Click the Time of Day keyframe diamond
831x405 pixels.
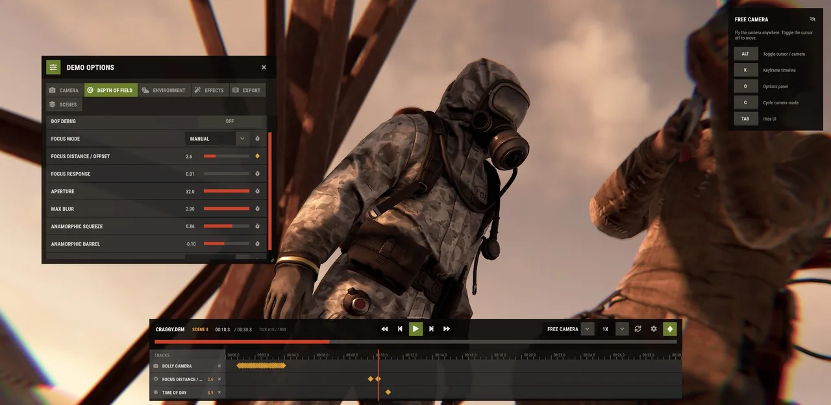point(388,392)
